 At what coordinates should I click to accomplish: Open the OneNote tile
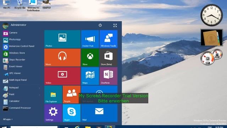click(x=109, y=76)
